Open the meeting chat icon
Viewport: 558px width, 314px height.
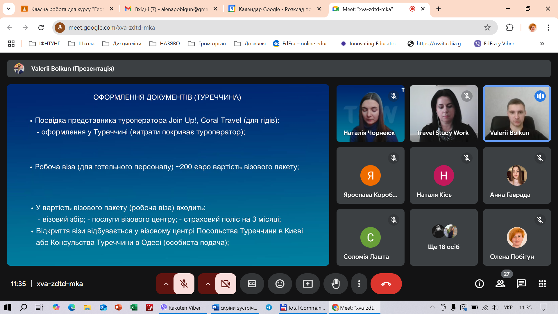(521, 284)
